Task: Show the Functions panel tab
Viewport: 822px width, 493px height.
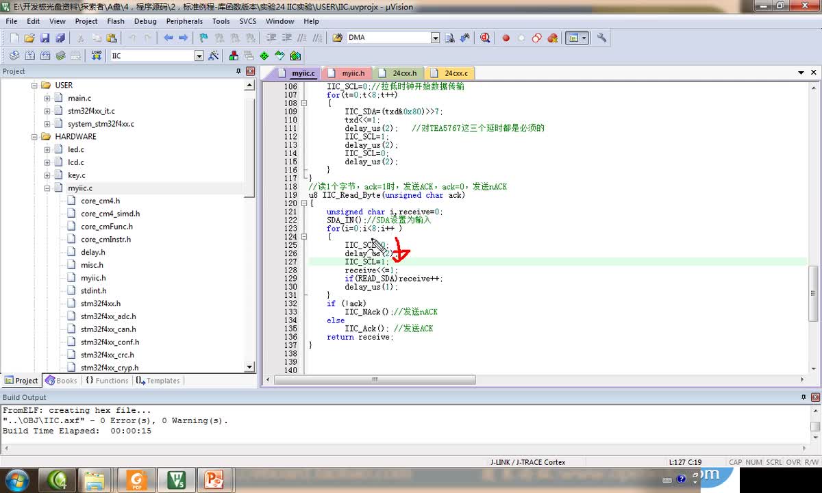Action: [107, 381]
